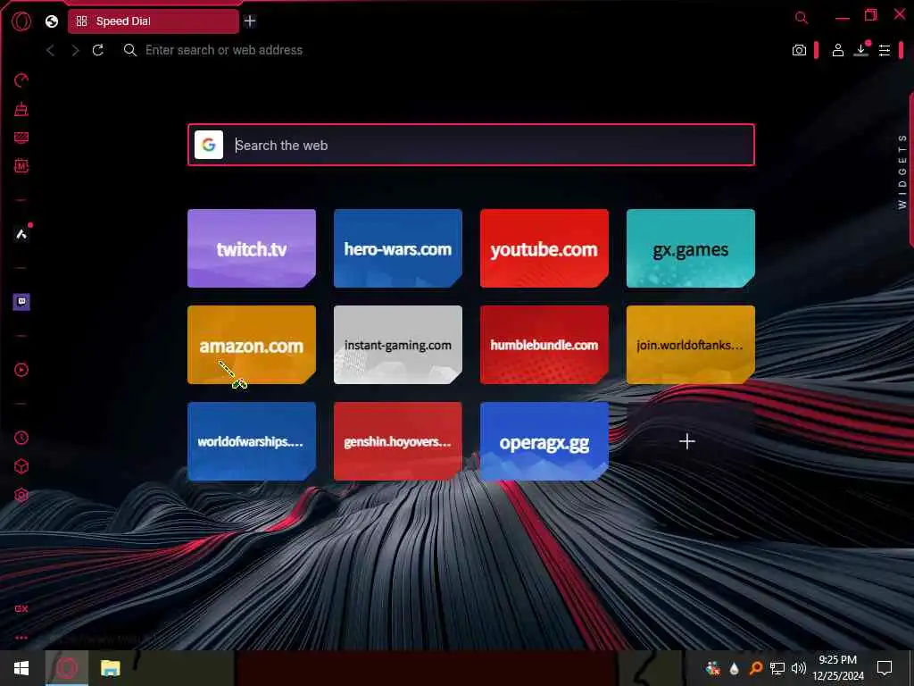Expand the WIDGETS side panel
Image resolution: width=914 pixels, height=686 pixels.
click(902, 171)
